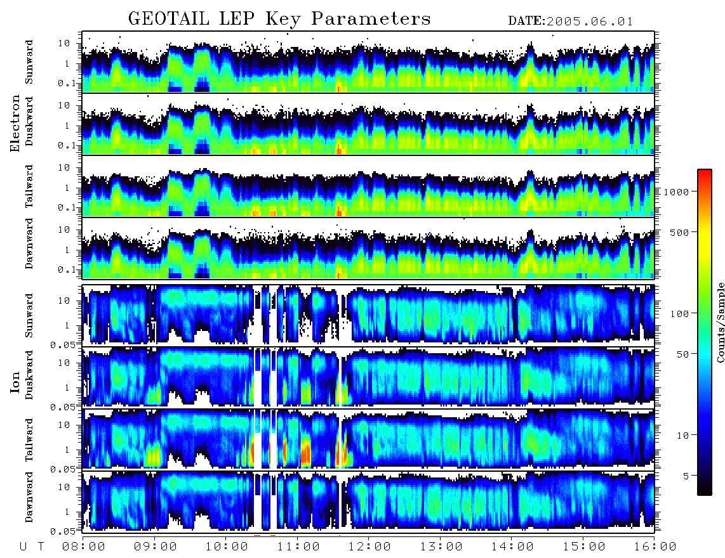
Task: Click the Ion group label
Action: pyautogui.click(x=15, y=382)
